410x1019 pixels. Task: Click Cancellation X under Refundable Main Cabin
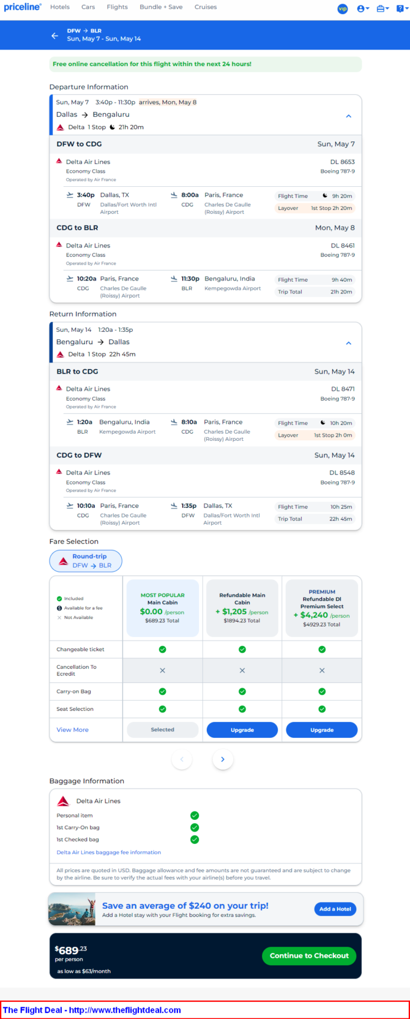[242, 671]
